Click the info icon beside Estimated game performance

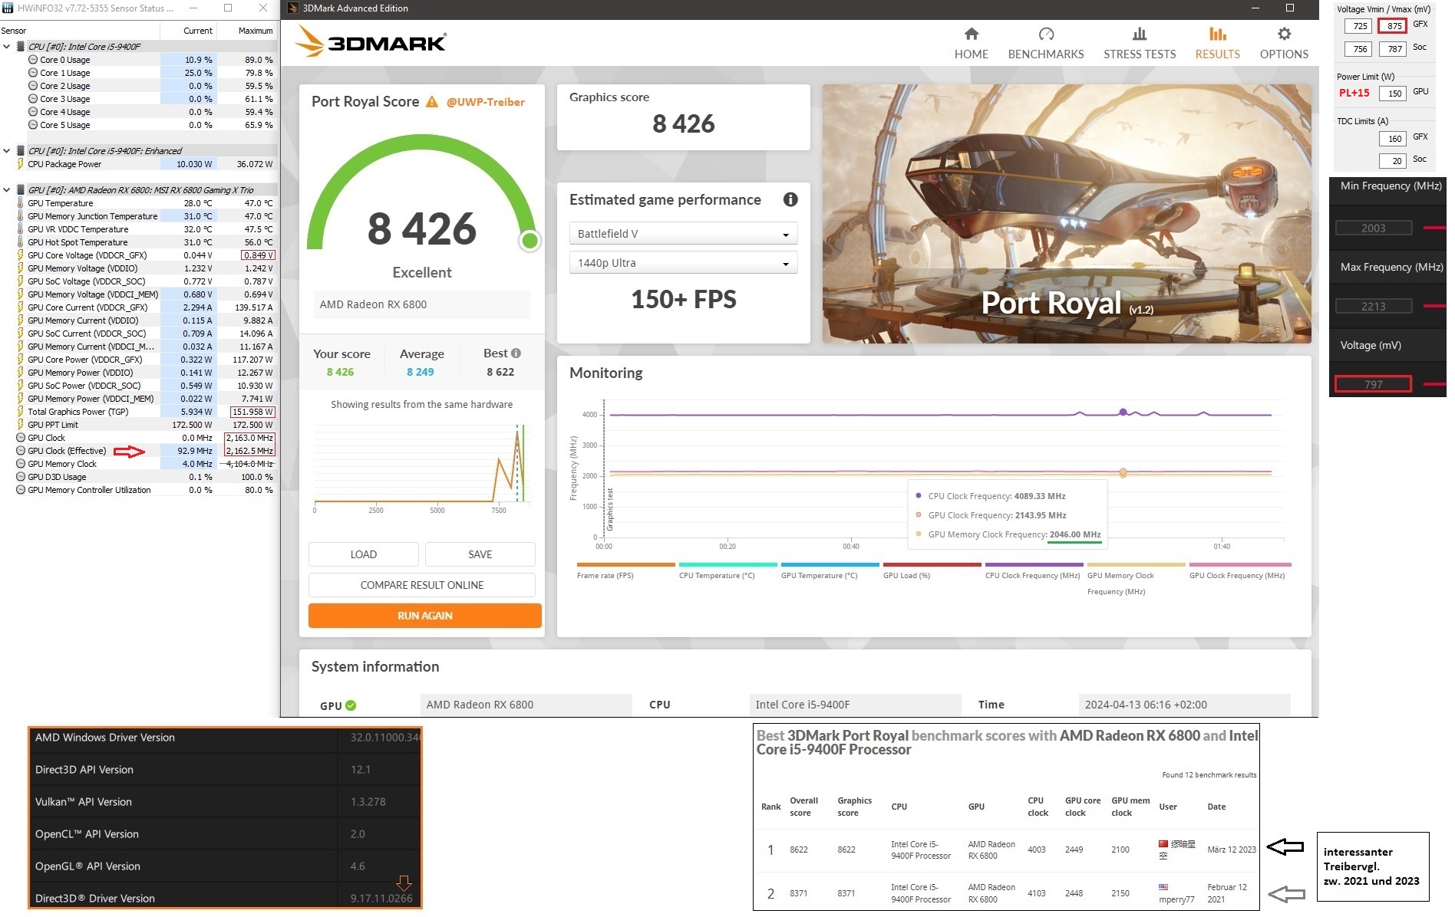click(x=790, y=199)
